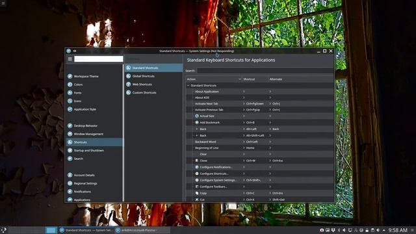This screenshot has width=416, height=234.
Task: Select Shortcuts in the left sidebar
Action: tap(94, 142)
